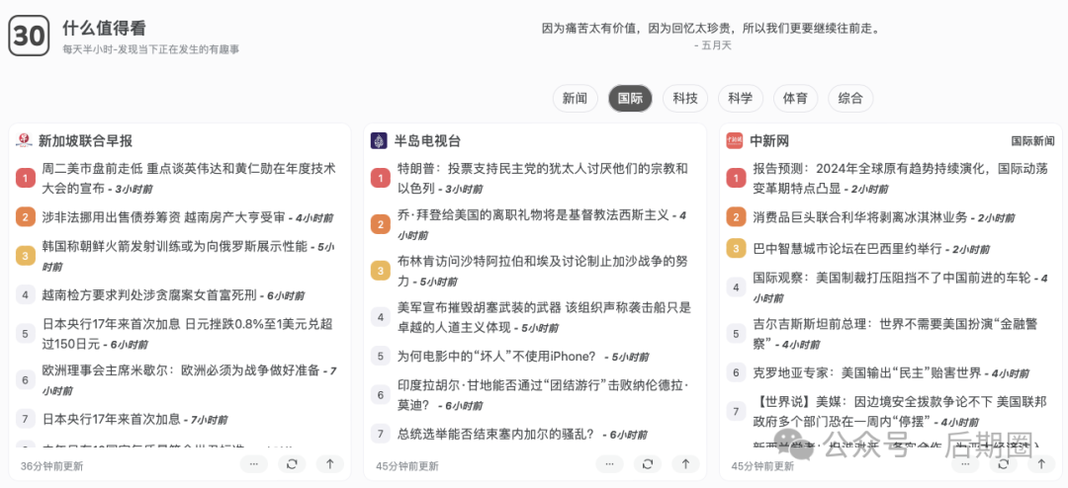The width and height of the screenshot is (1068, 488).
Task: Open headline about 韩国称朝鲜火箭炮发射训练
Action: [174, 246]
